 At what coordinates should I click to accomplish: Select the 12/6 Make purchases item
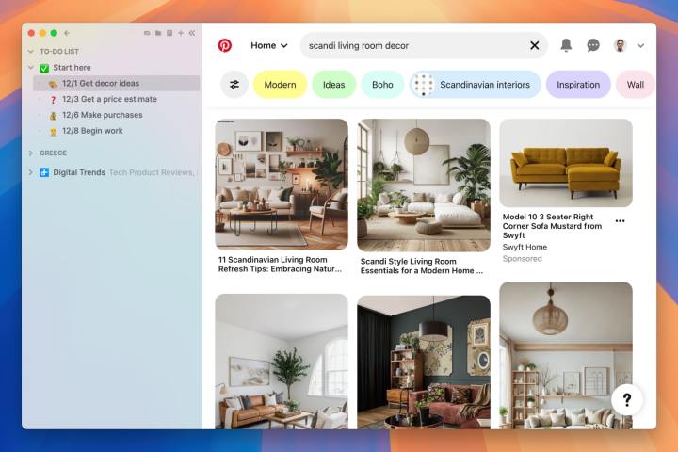(102, 115)
